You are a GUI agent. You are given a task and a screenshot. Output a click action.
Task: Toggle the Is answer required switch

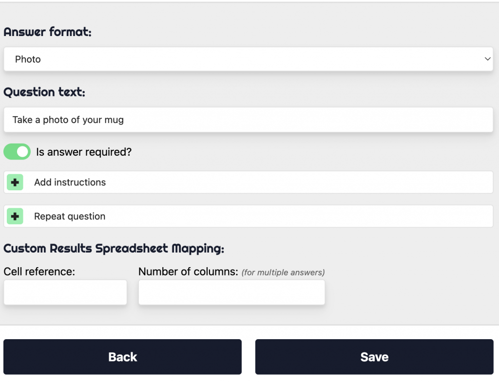point(17,152)
